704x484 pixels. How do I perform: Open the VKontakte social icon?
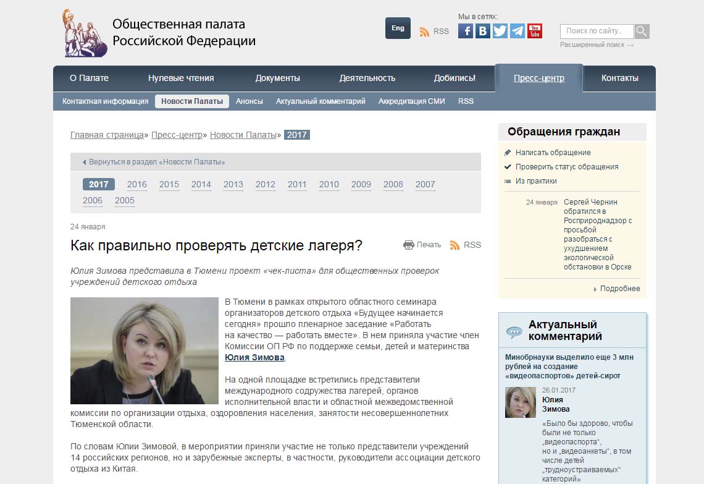click(483, 31)
